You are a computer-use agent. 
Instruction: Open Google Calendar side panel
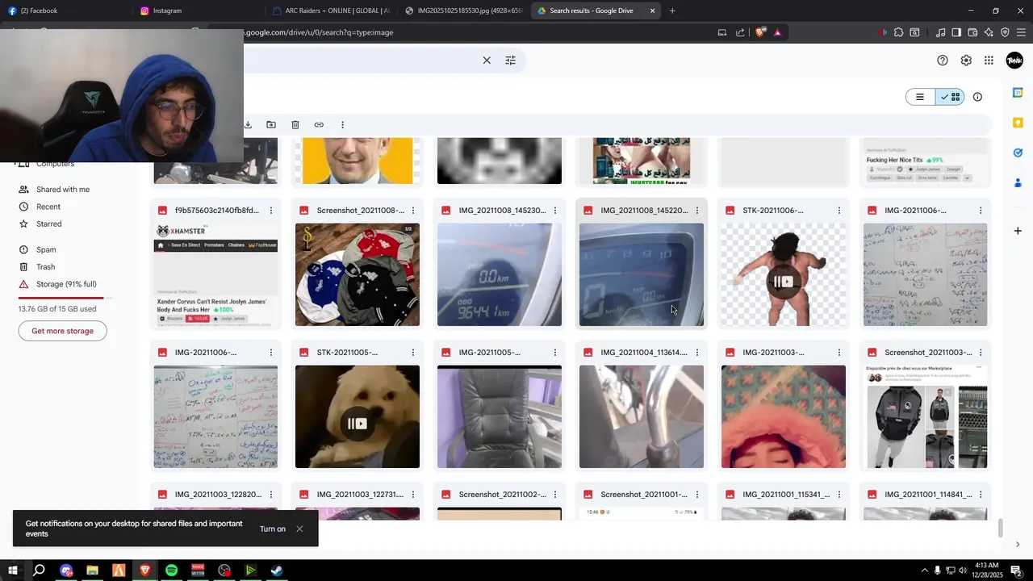1018,93
